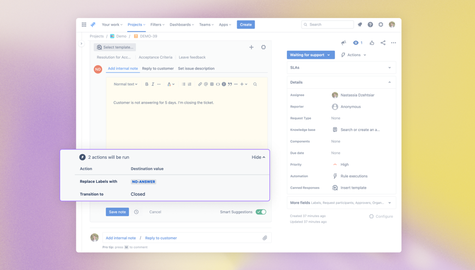
Task: Click the Create button
Action: (x=245, y=25)
